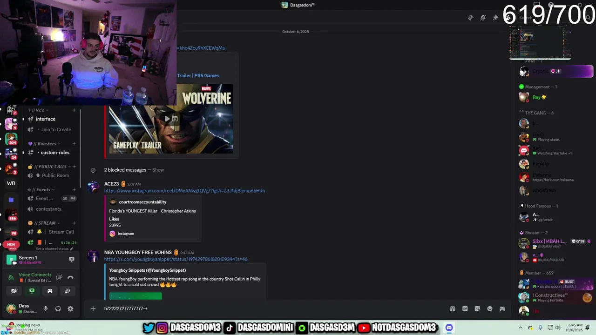Open ACE23's Instagram reel link

pos(184,191)
